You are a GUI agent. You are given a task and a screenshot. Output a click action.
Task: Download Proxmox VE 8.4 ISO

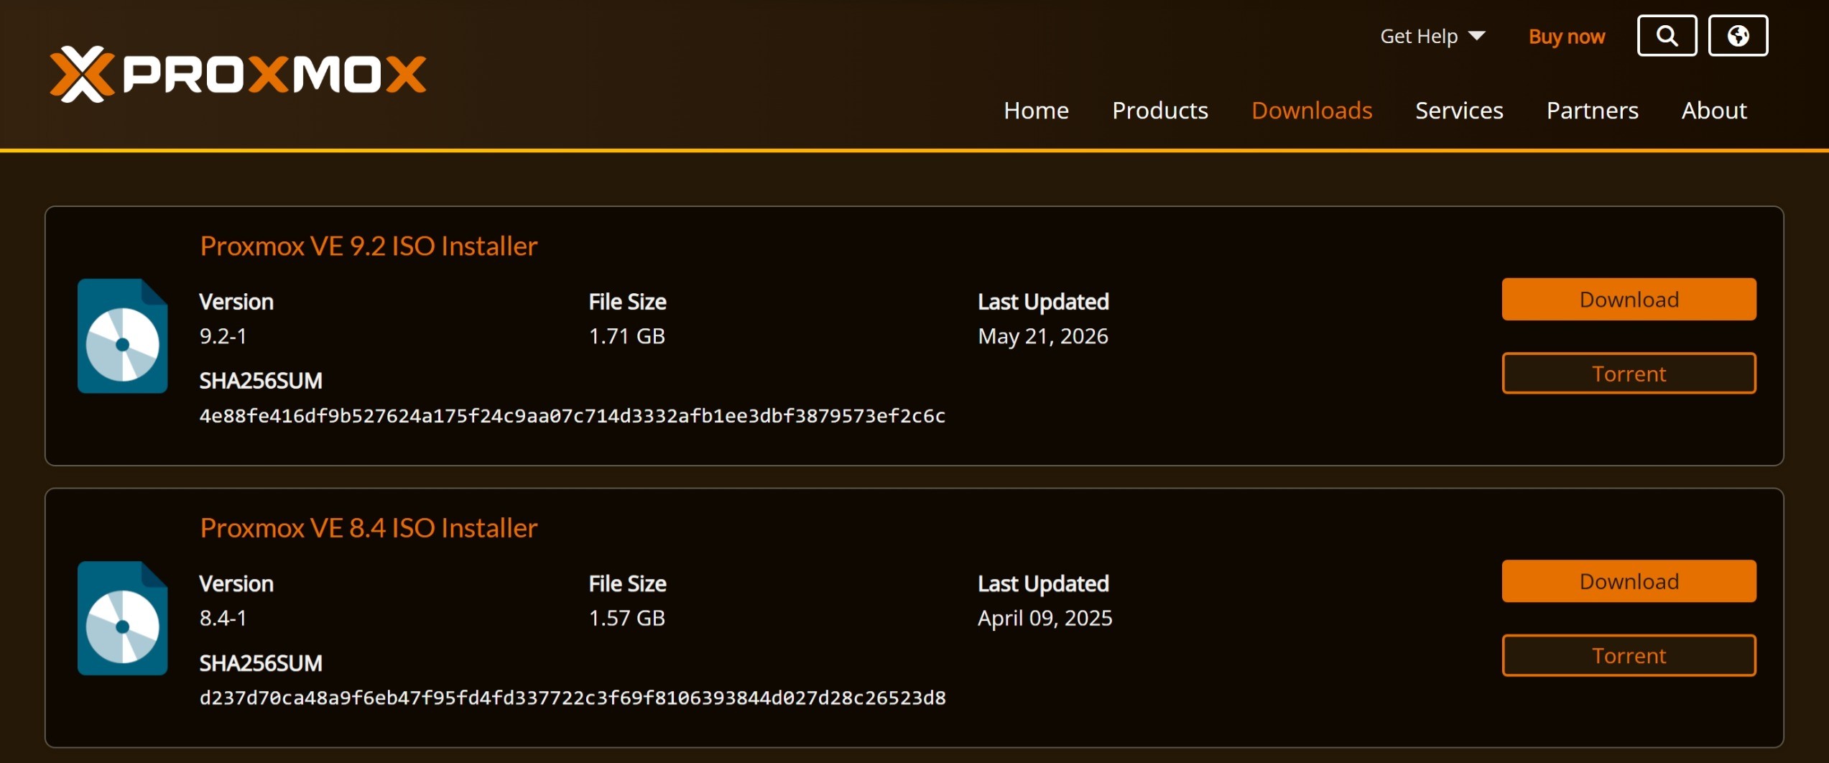pos(1629,581)
